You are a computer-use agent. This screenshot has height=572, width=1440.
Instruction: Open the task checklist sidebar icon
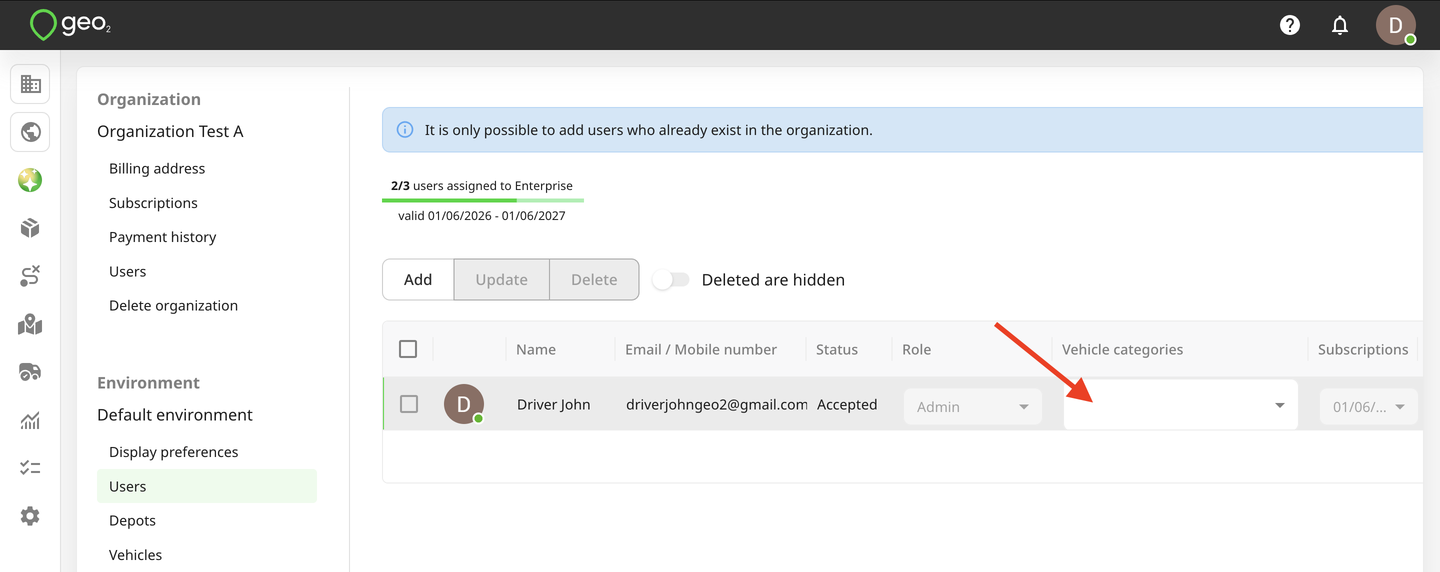pyautogui.click(x=30, y=467)
